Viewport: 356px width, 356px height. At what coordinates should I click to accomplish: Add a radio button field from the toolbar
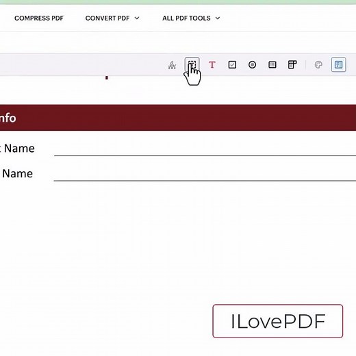click(252, 65)
